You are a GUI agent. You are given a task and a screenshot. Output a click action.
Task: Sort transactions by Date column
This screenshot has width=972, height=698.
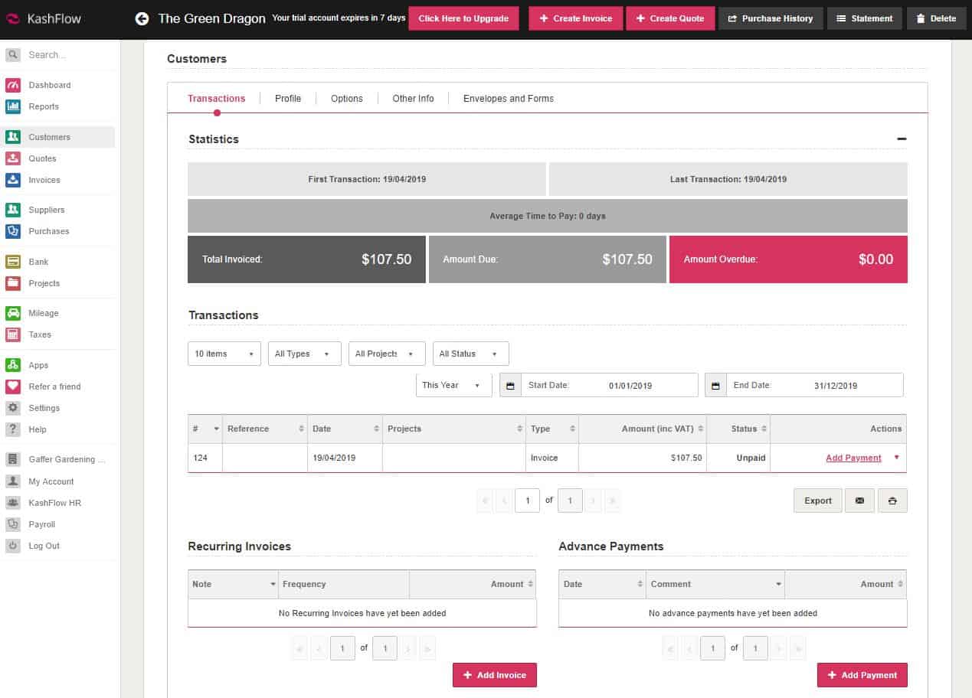coord(345,429)
